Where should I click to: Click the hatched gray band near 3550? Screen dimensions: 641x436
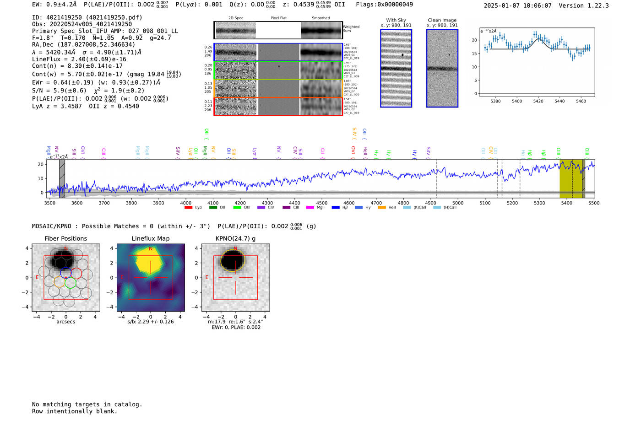click(x=62, y=178)
